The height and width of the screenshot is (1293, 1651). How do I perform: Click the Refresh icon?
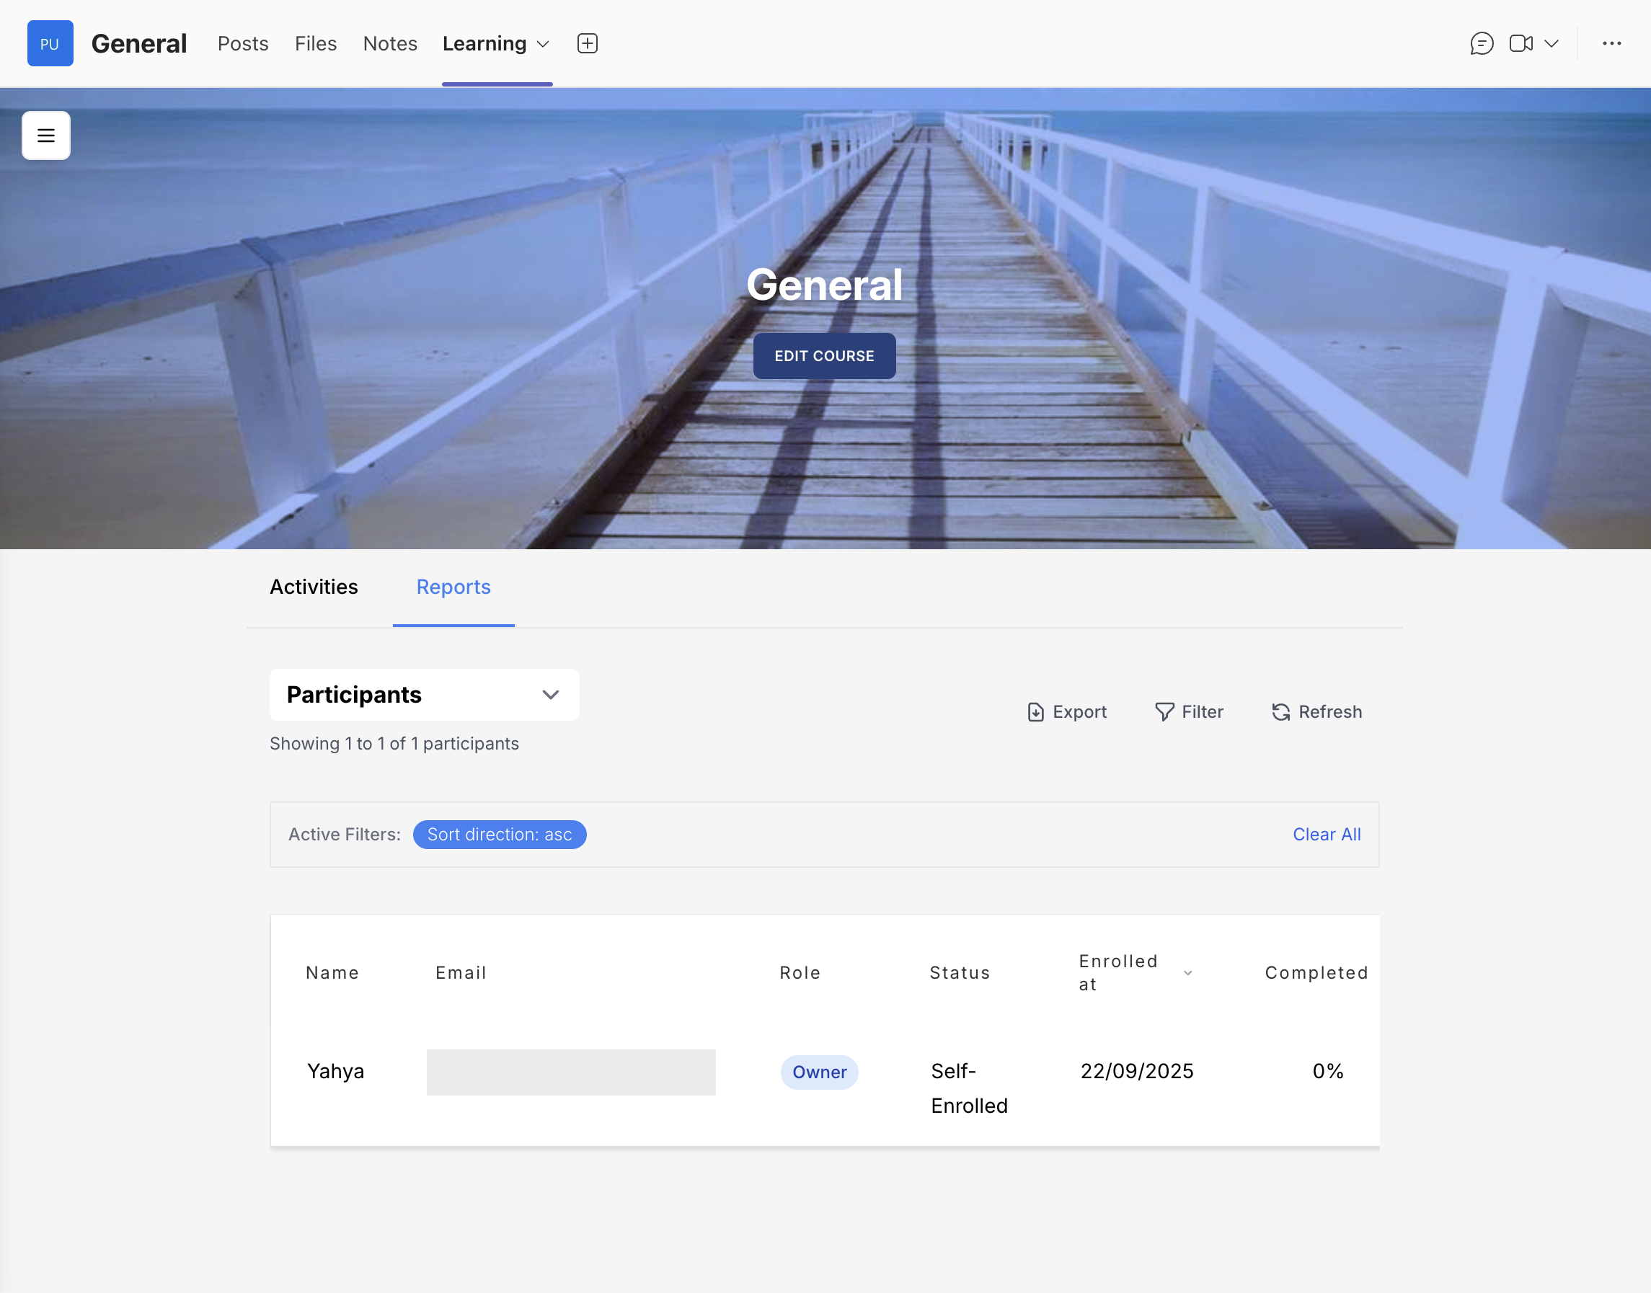click(x=1280, y=711)
